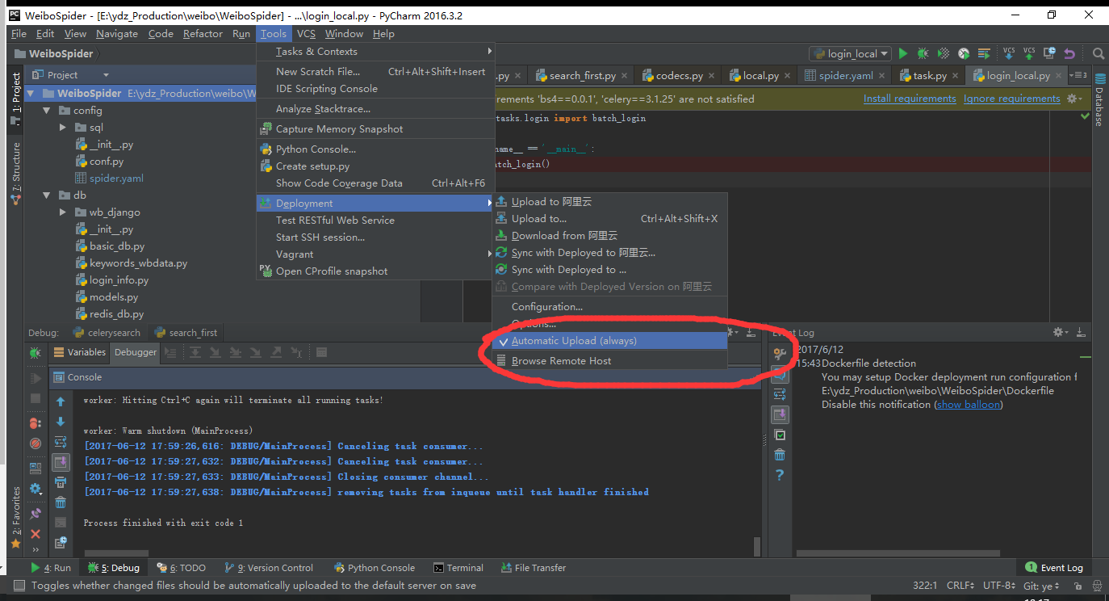
Task: Close debug session with red X icon
Action: (36, 534)
